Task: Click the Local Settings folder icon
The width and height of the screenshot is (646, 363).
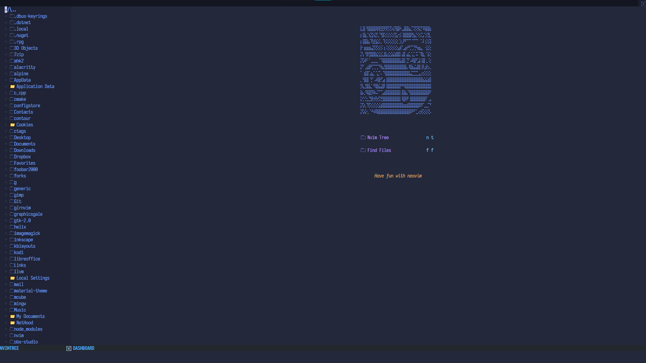Action: (12, 278)
